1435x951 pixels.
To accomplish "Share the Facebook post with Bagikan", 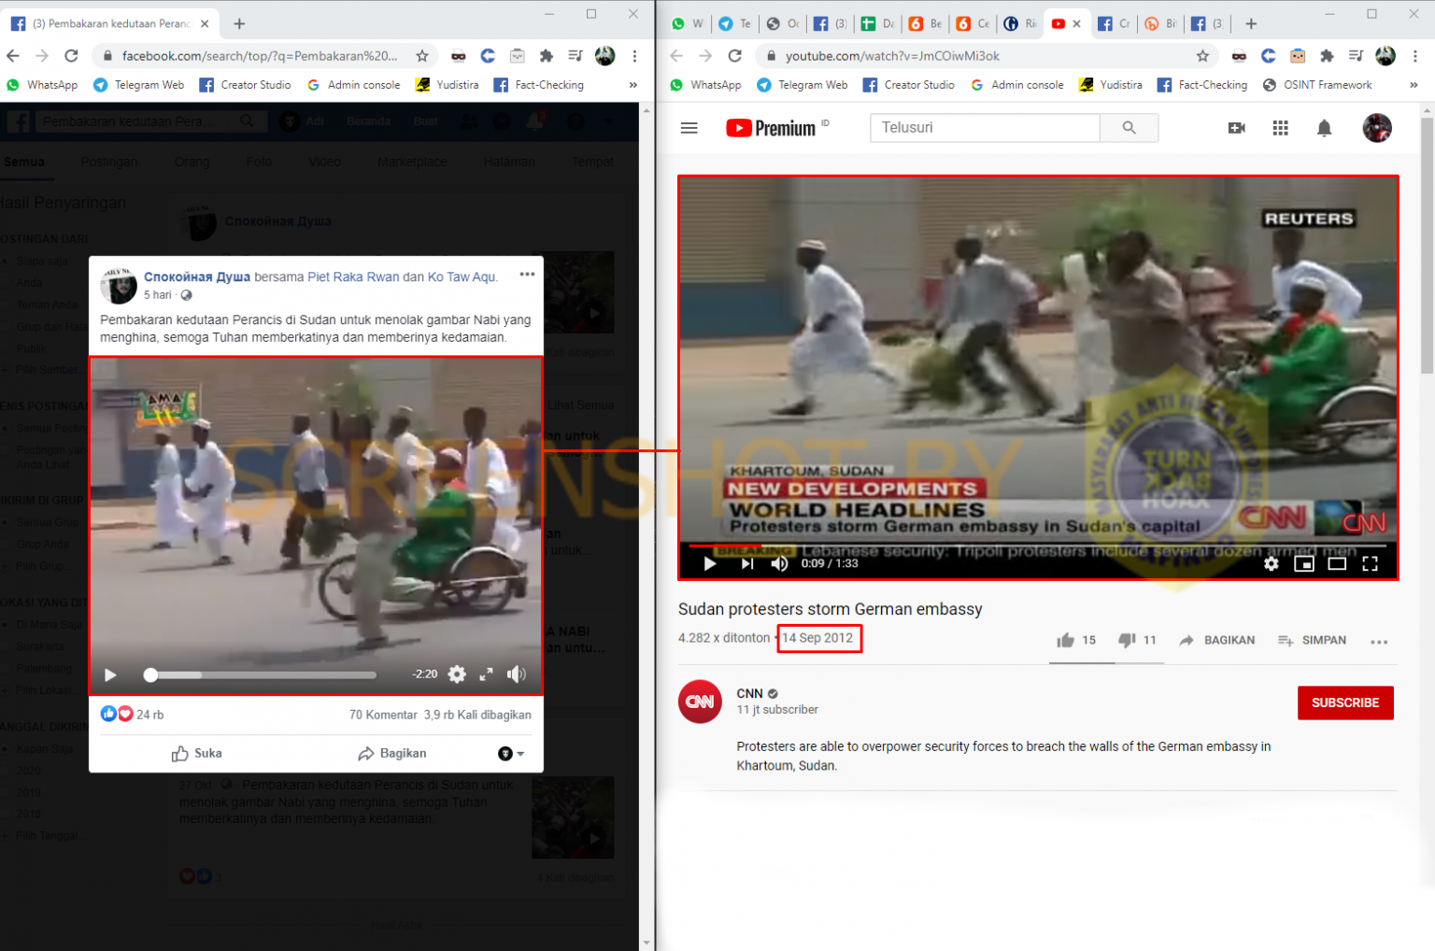I will [392, 753].
